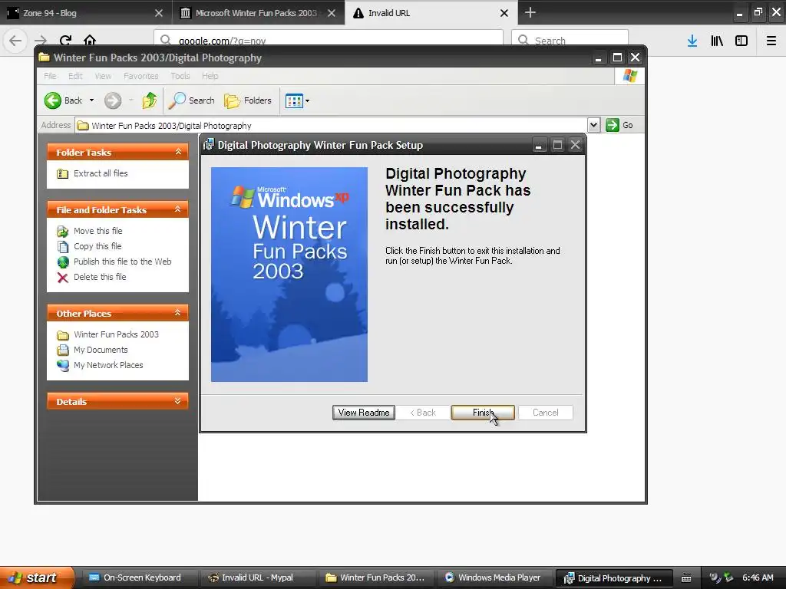Open Winter Fun Packs 2003 in Other Places
Viewport: 786px width, 589px height.
[x=117, y=334]
